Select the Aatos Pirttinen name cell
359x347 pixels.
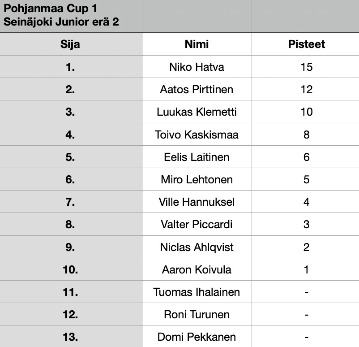tap(197, 89)
